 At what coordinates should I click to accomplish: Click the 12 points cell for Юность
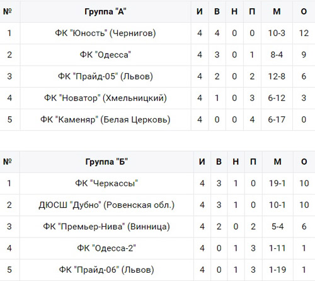(x=304, y=33)
